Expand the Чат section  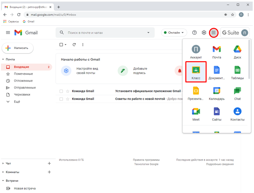pos(3,164)
